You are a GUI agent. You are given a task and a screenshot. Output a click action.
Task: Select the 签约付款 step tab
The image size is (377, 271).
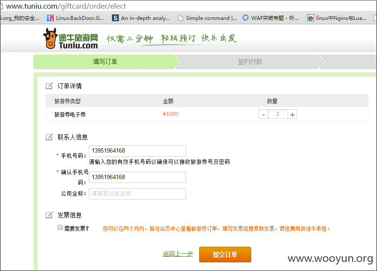[250, 62]
